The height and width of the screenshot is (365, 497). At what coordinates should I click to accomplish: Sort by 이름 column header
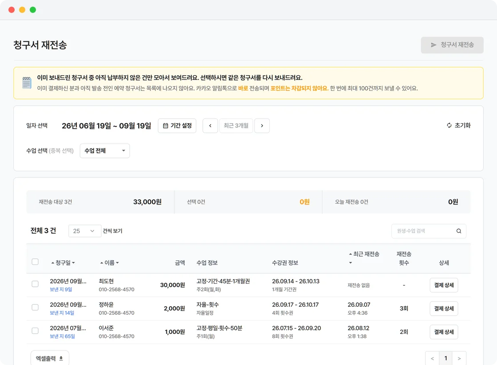coord(109,263)
